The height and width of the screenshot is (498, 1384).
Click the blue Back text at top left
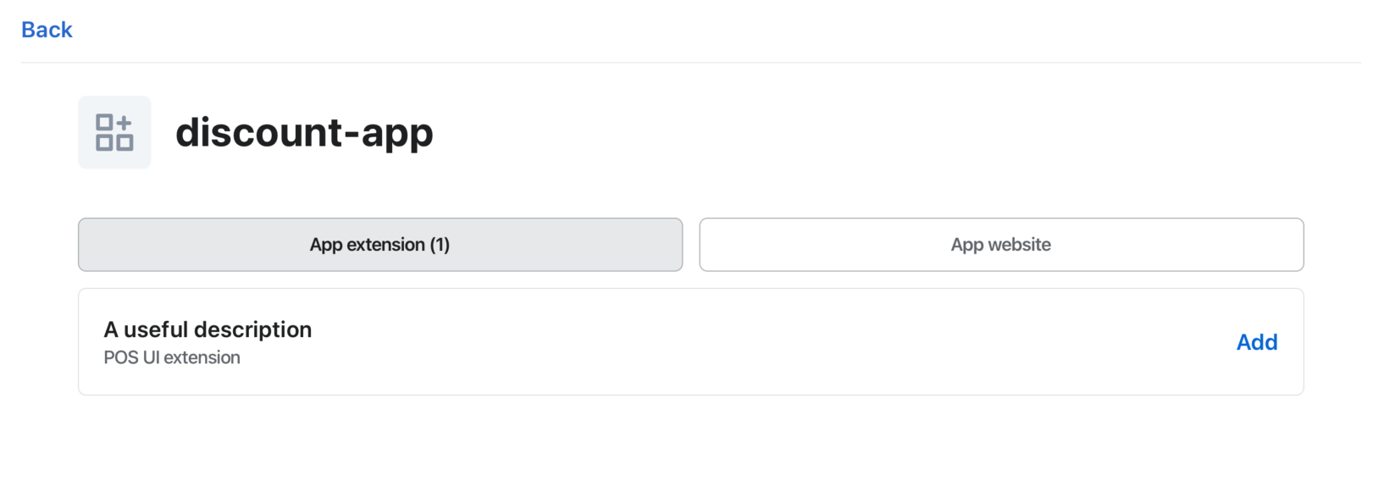[47, 30]
